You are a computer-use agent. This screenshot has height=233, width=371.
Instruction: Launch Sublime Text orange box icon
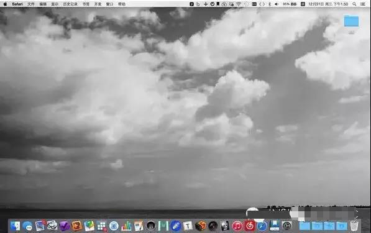click(200, 226)
